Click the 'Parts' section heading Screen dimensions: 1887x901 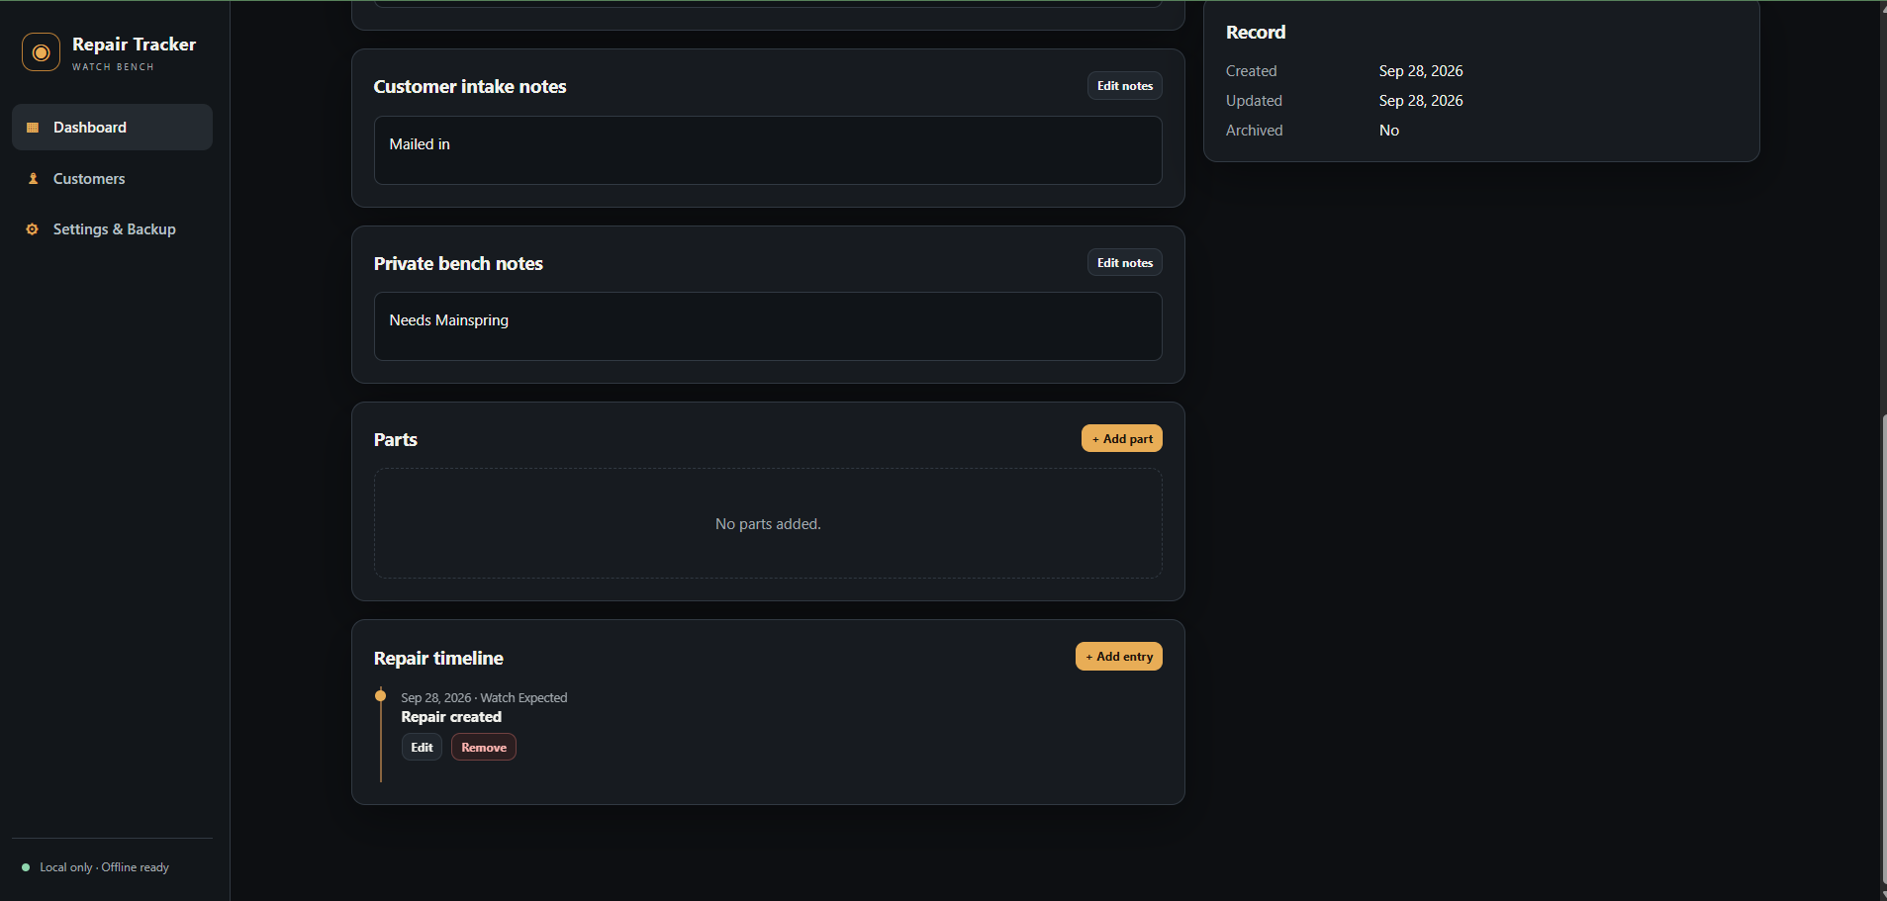tap(396, 440)
